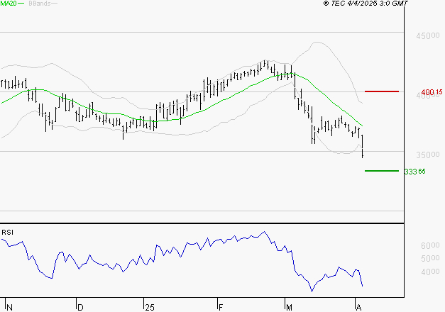Screen dimensions: 445x312
Task: Click the 400.15 resistance value label
Action: click(432, 92)
